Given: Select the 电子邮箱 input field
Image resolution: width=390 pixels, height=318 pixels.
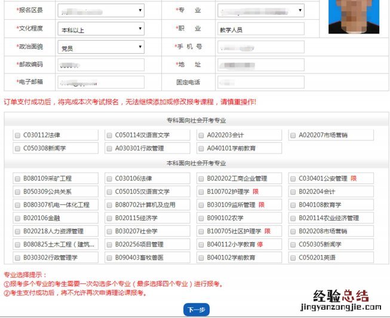Looking at the screenshot, I should click(101, 82).
